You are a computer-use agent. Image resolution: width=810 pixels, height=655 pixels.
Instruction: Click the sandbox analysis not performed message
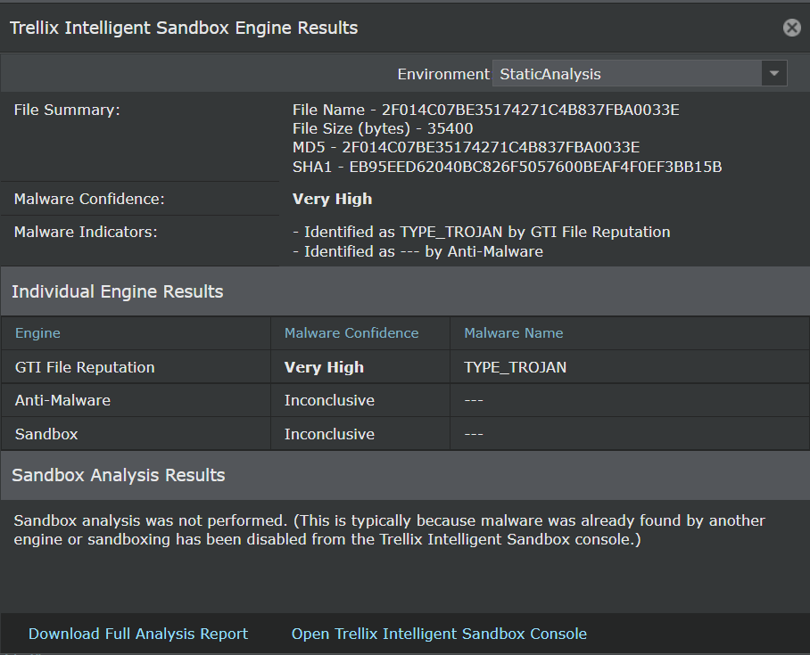click(x=389, y=529)
